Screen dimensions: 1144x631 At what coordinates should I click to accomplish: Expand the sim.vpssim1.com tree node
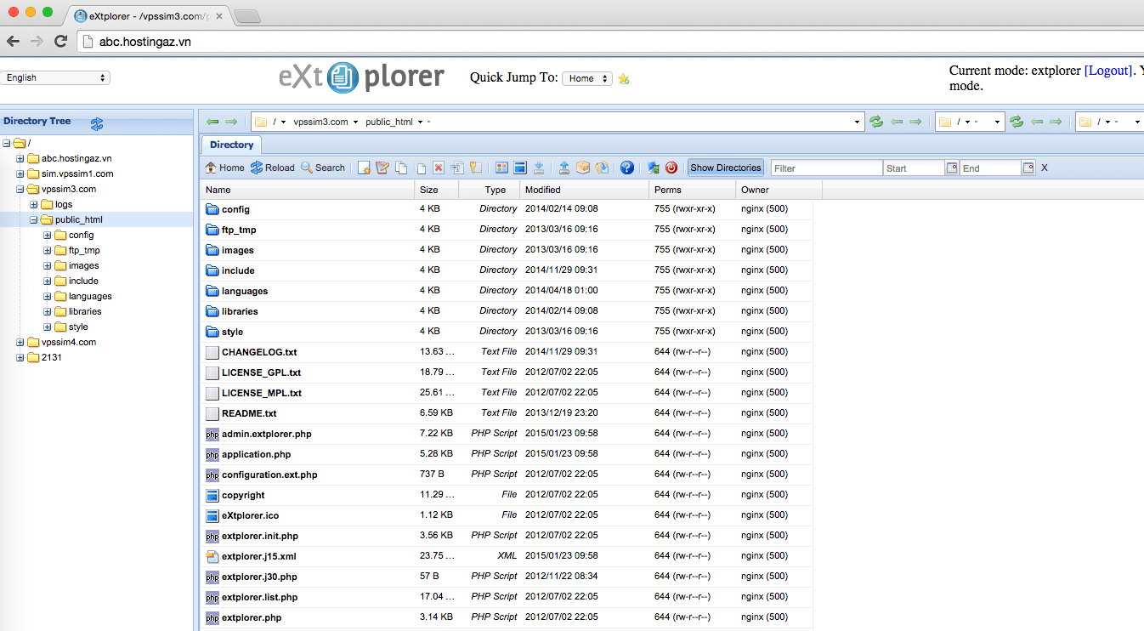tap(20, 173)
